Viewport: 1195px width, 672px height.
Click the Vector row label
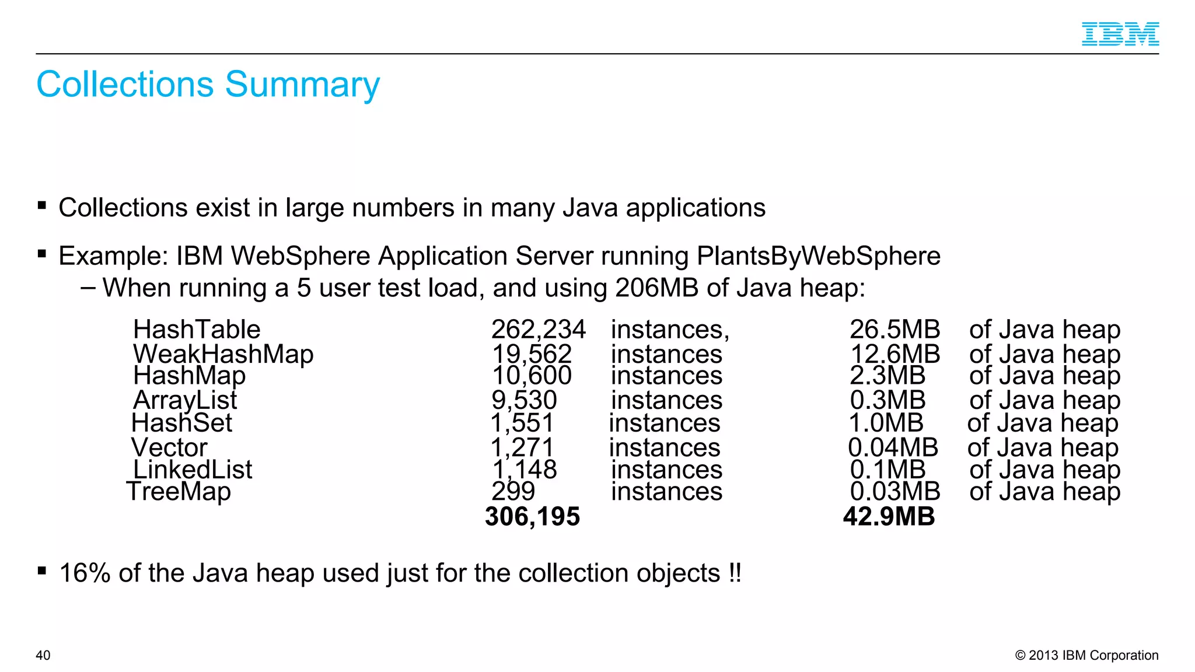click(x=169, y=448)
